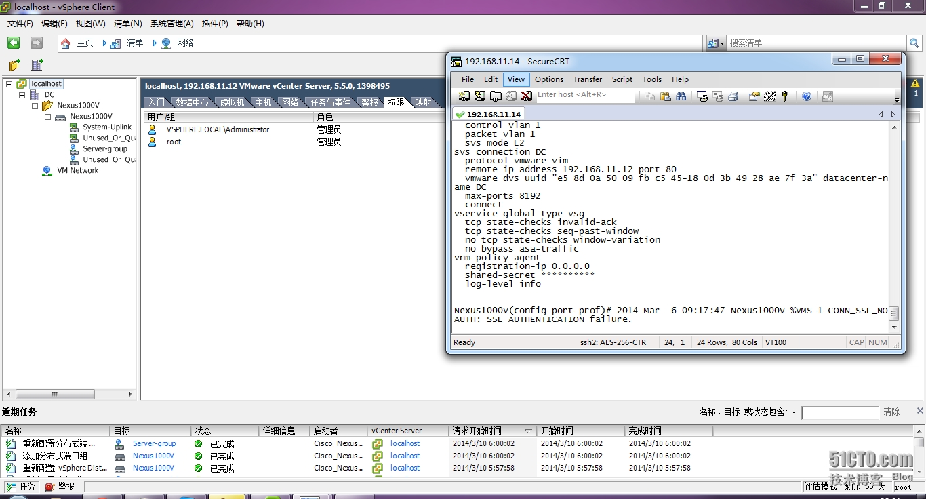Open SecureCRT Tools menu
This screenshot has height=499, width=926.
coord(652,79)
